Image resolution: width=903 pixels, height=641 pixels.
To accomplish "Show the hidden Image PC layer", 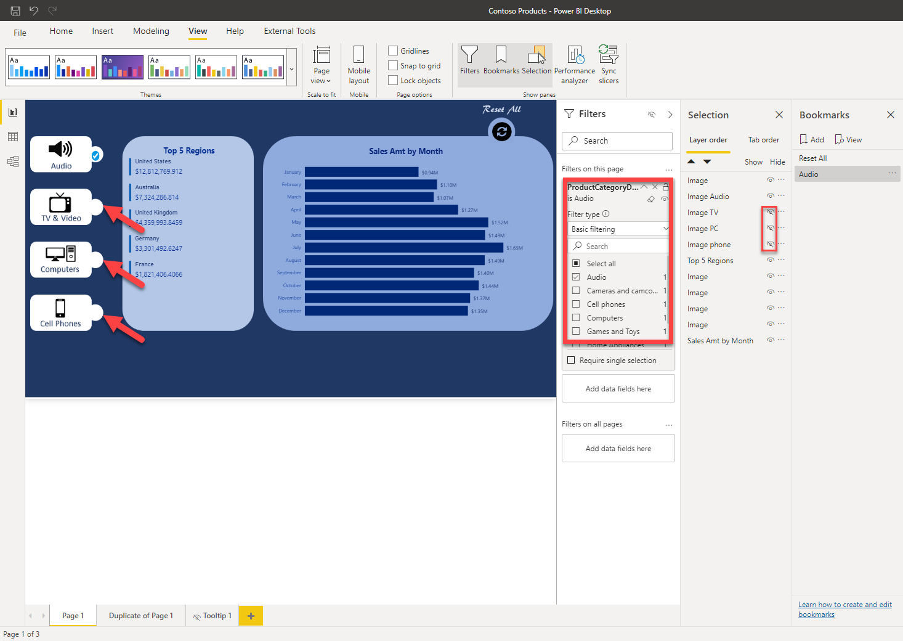I will pyautogui.click(x=770, y=228).
